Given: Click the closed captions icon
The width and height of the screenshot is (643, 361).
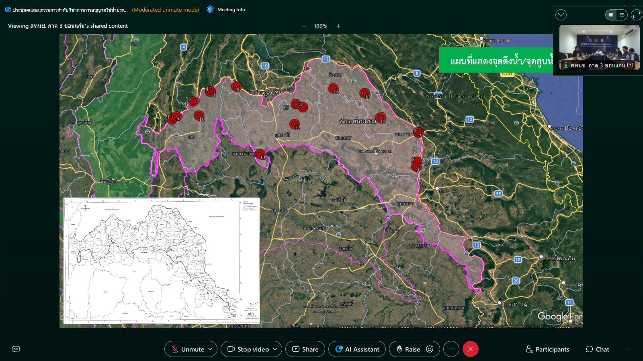Looking at the screenshot, I should coord(16,349).
